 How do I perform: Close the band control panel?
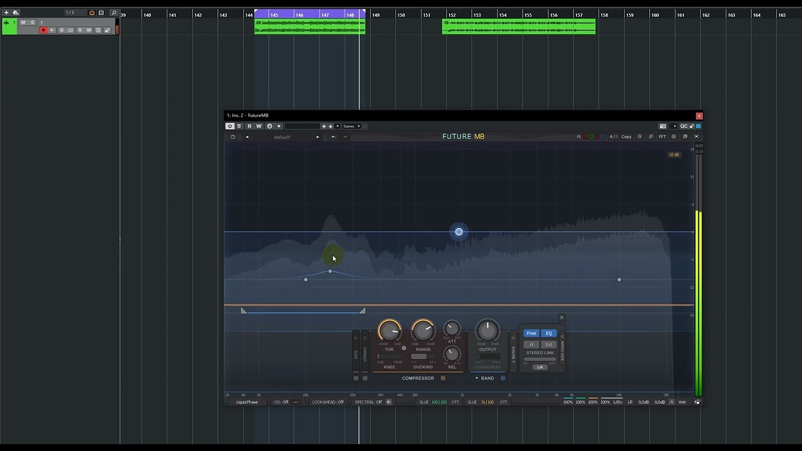(561, 318)
